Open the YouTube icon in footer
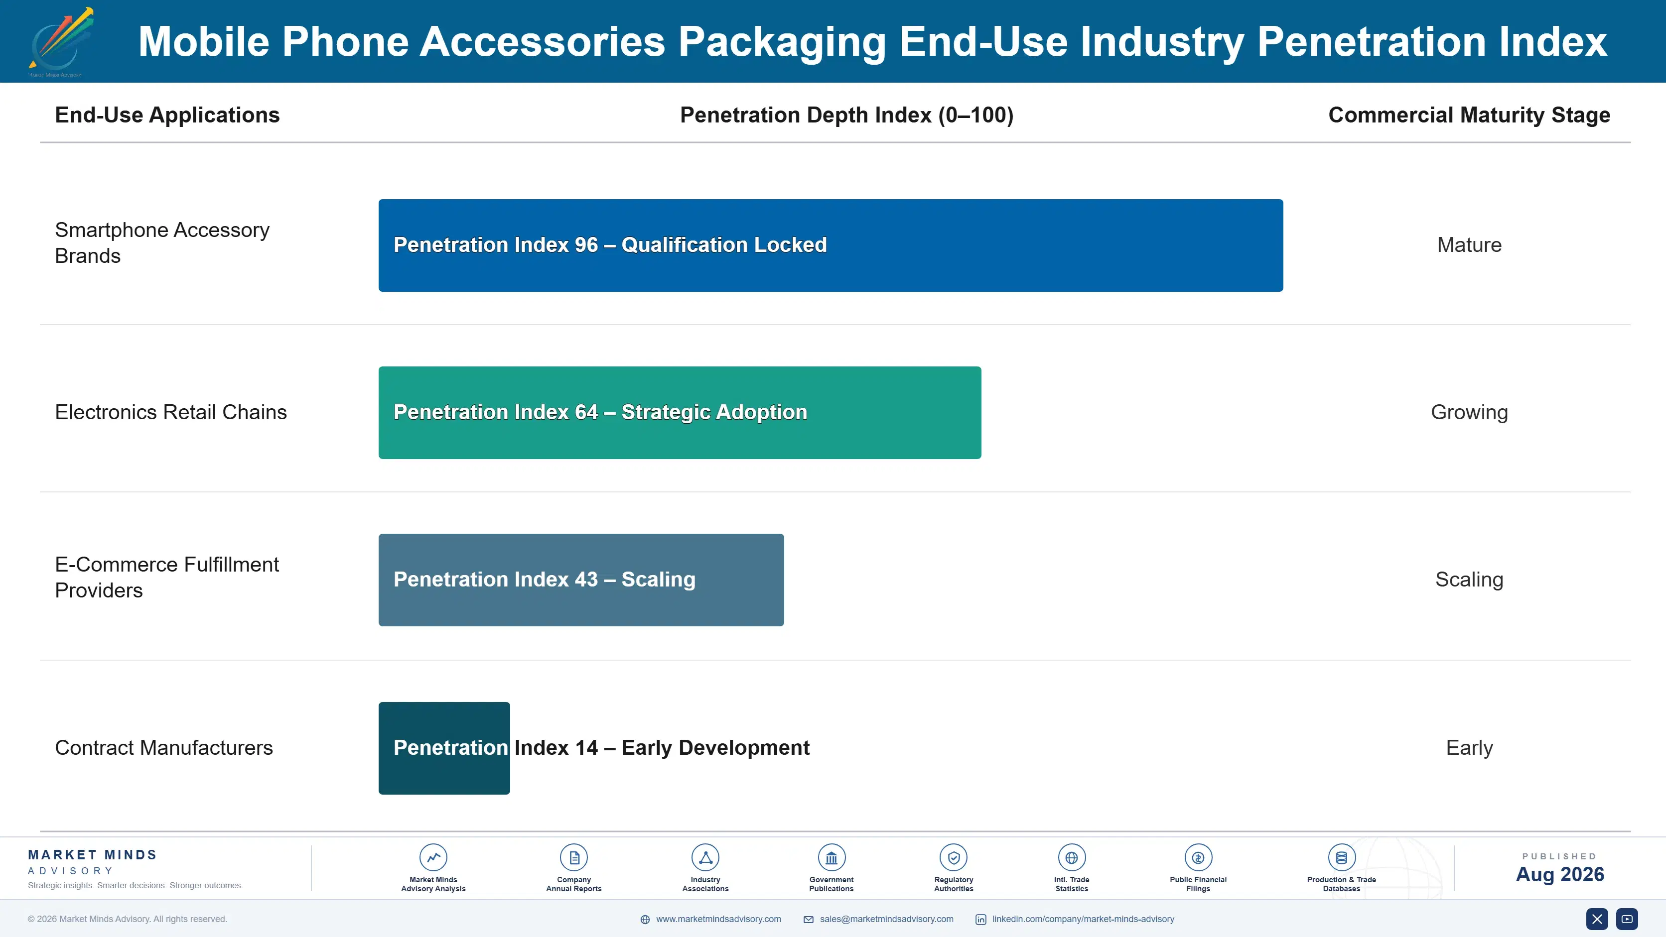 [1627, 918]
